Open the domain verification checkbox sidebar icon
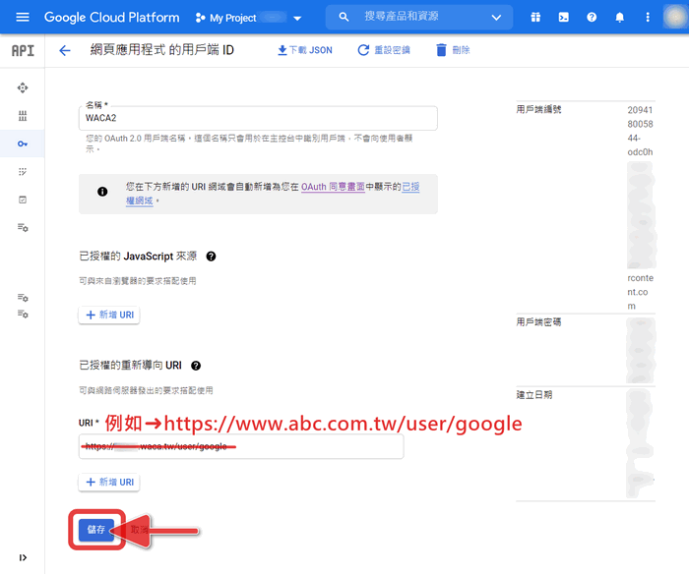The image size is (689, 574). 23,200
